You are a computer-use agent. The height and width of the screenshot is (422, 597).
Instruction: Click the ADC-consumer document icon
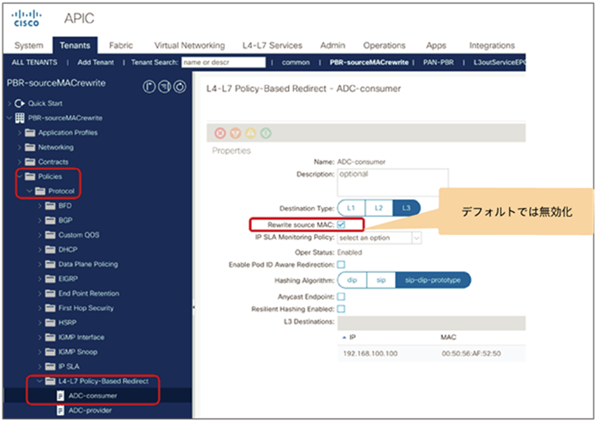point(60,396)
